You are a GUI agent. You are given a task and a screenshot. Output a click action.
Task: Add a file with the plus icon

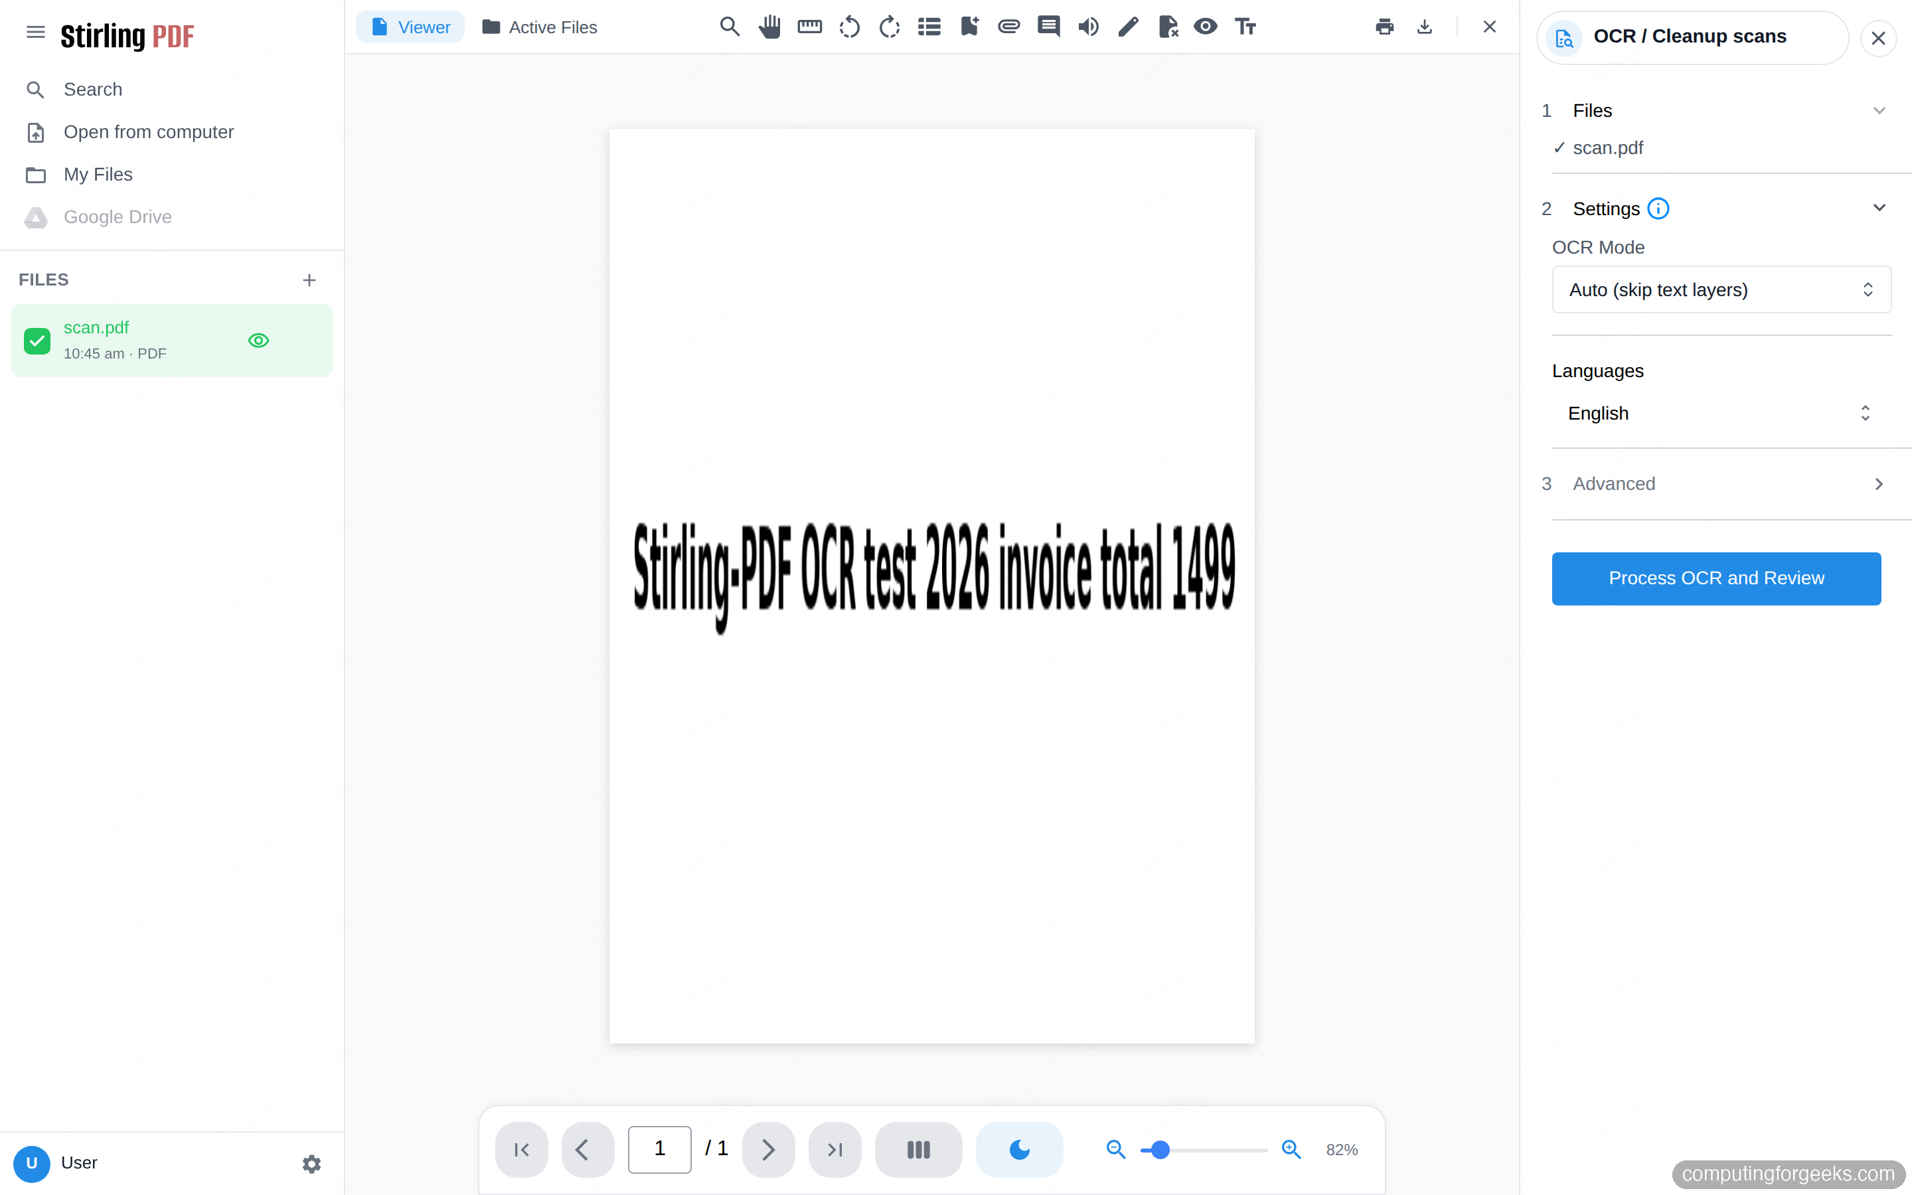click(x=309, y=281)
